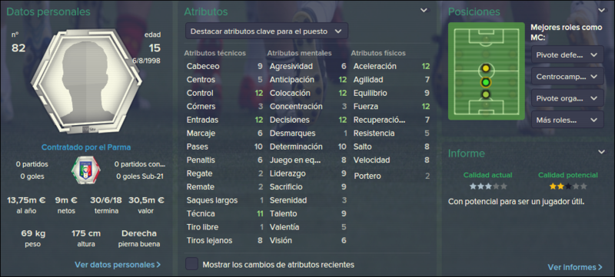The image size is (615, 277).
Task: Click the football pitch positions diagram
Action: 487,71
